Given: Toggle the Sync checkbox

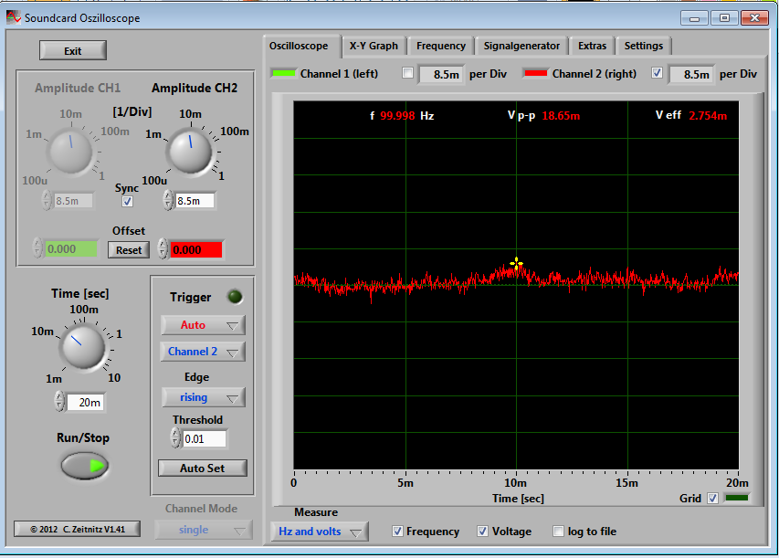Looking at the screenshot, I should pyautogui.click(x=127, y=201).
